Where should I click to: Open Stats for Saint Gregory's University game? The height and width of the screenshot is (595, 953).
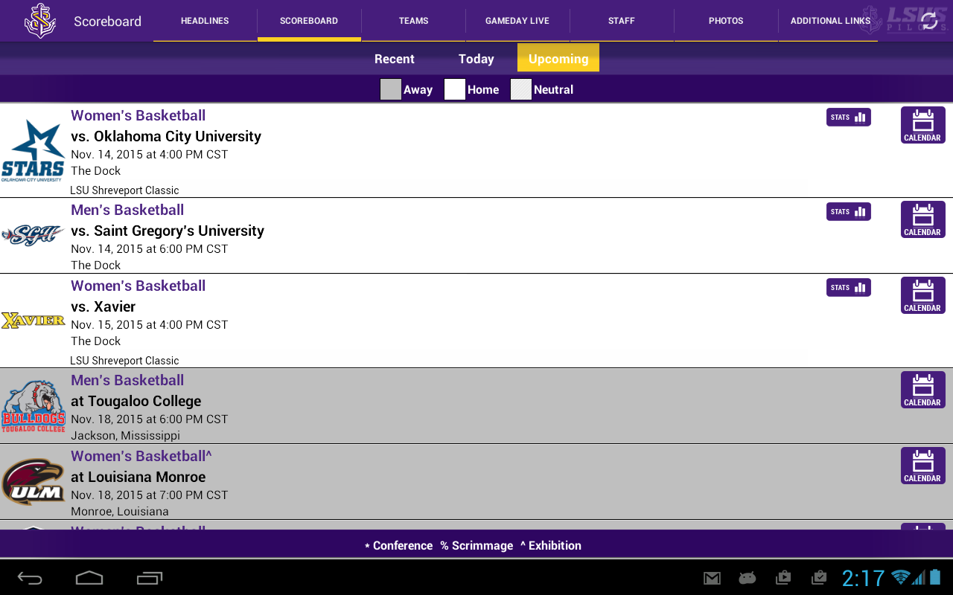click(x=849, y=212)
